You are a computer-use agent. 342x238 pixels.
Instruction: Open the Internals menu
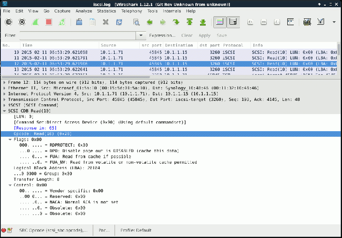click(172, 11)
